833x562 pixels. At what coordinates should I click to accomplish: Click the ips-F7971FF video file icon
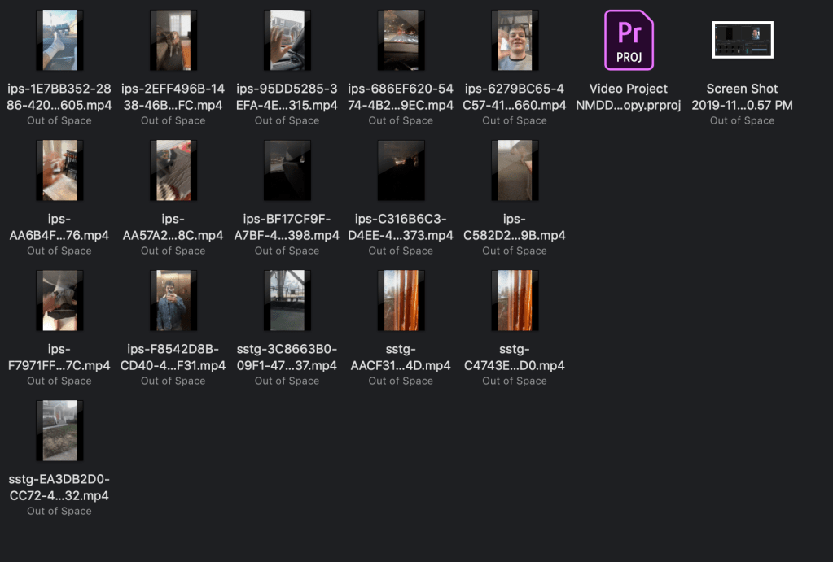click(x=59, y=301)
